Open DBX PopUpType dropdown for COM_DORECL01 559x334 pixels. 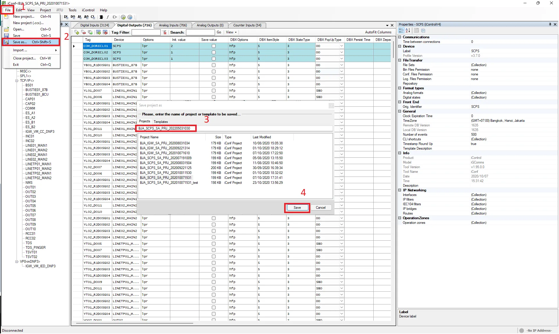[x=341, y=46]
